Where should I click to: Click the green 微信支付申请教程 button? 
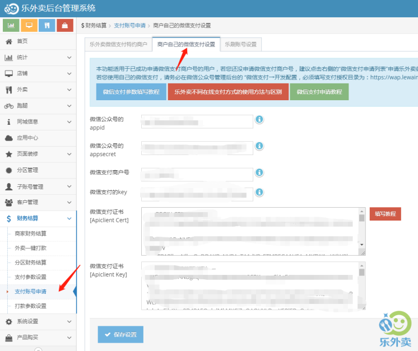pyautogui.click(x=319, y=92)
